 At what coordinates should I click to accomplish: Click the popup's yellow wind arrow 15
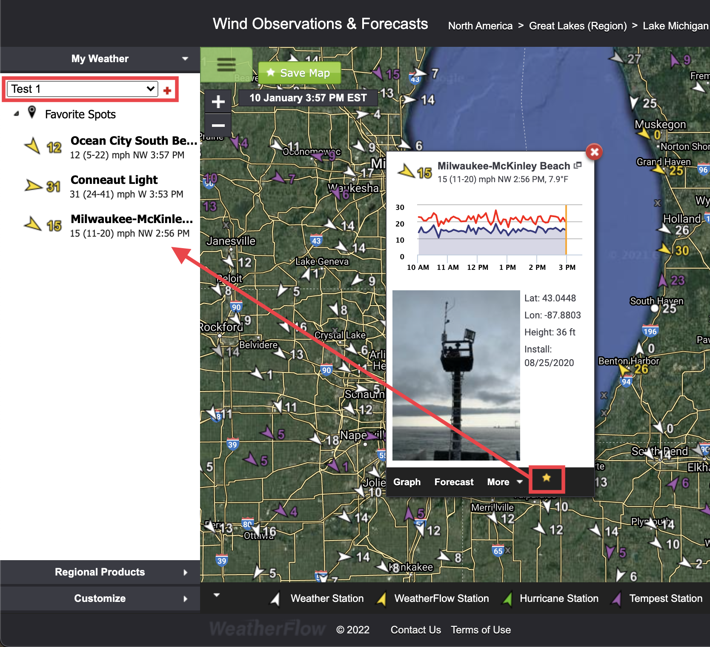(x=407, y=171)
